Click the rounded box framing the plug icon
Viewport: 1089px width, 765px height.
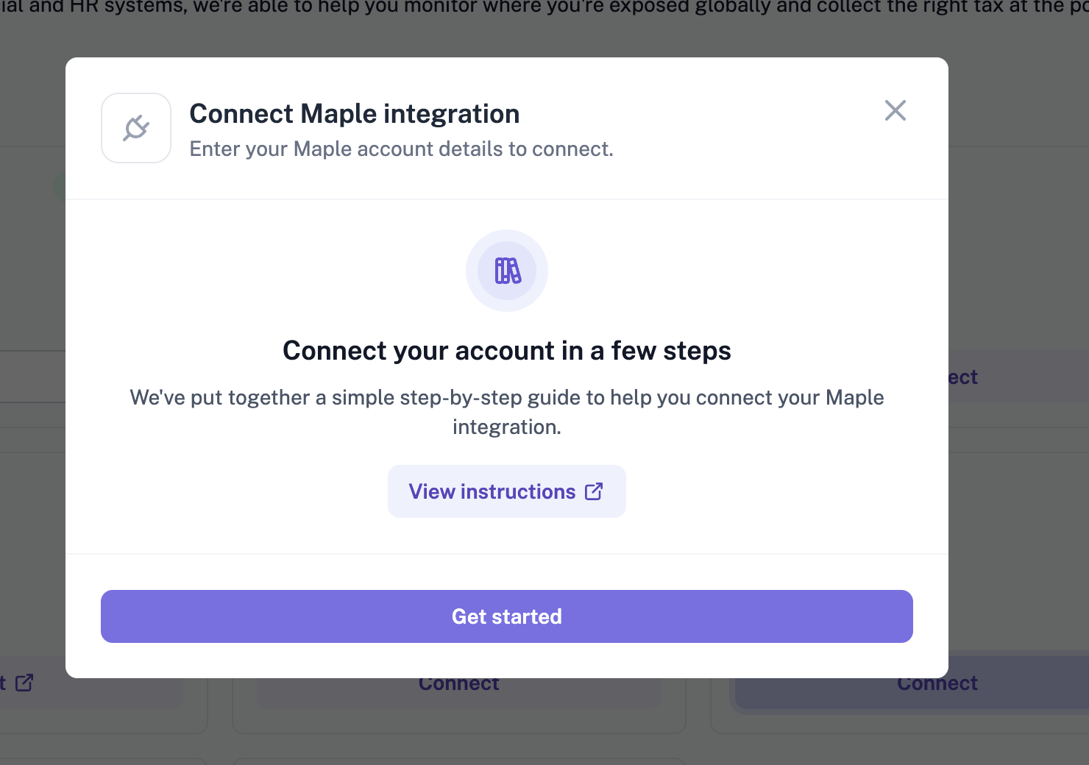[x=110, y=102]
